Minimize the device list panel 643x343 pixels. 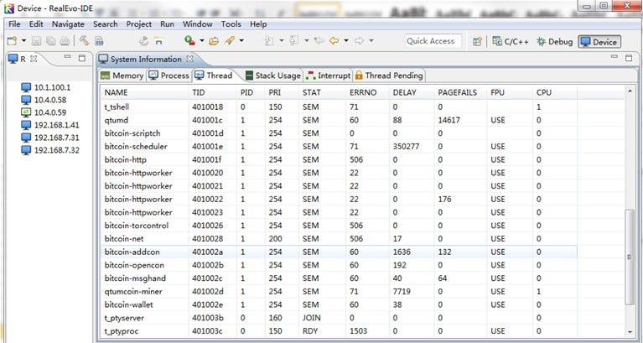(67, 57)
